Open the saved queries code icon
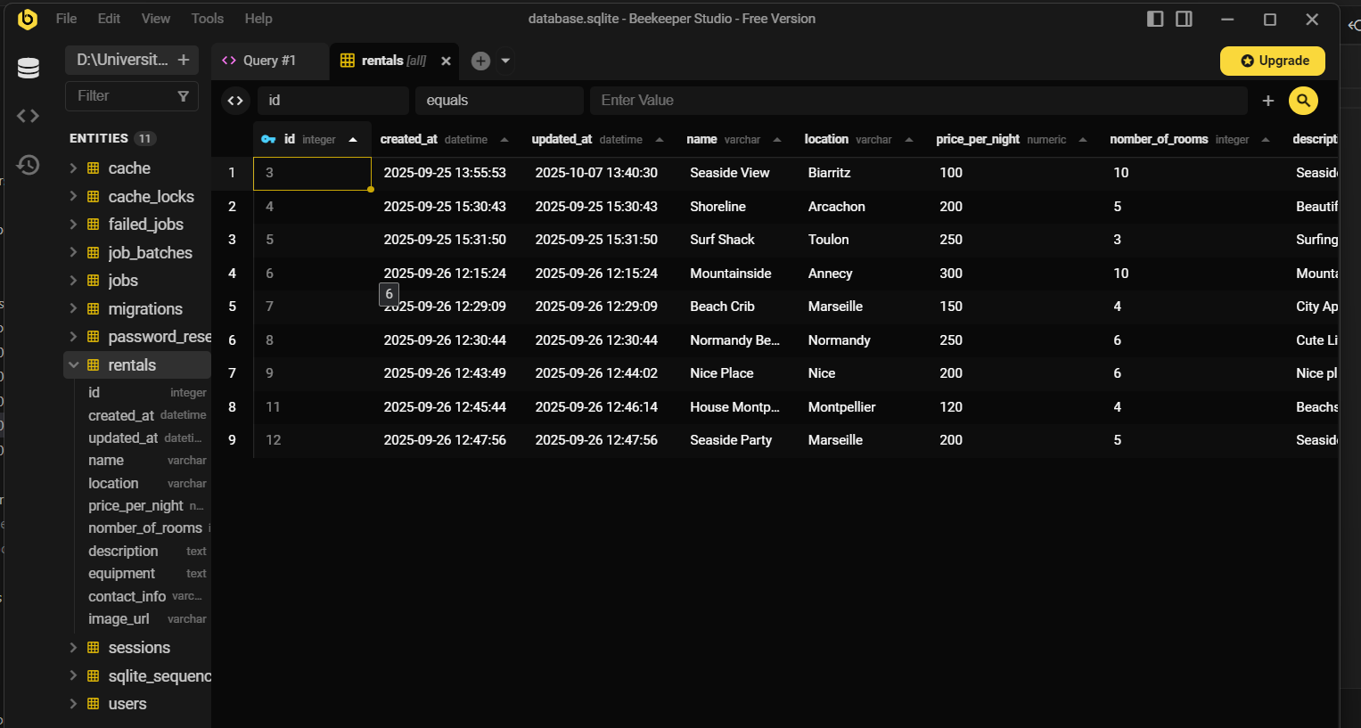Viewport: 1361px width, 728px height. click(x=29, y=116)
